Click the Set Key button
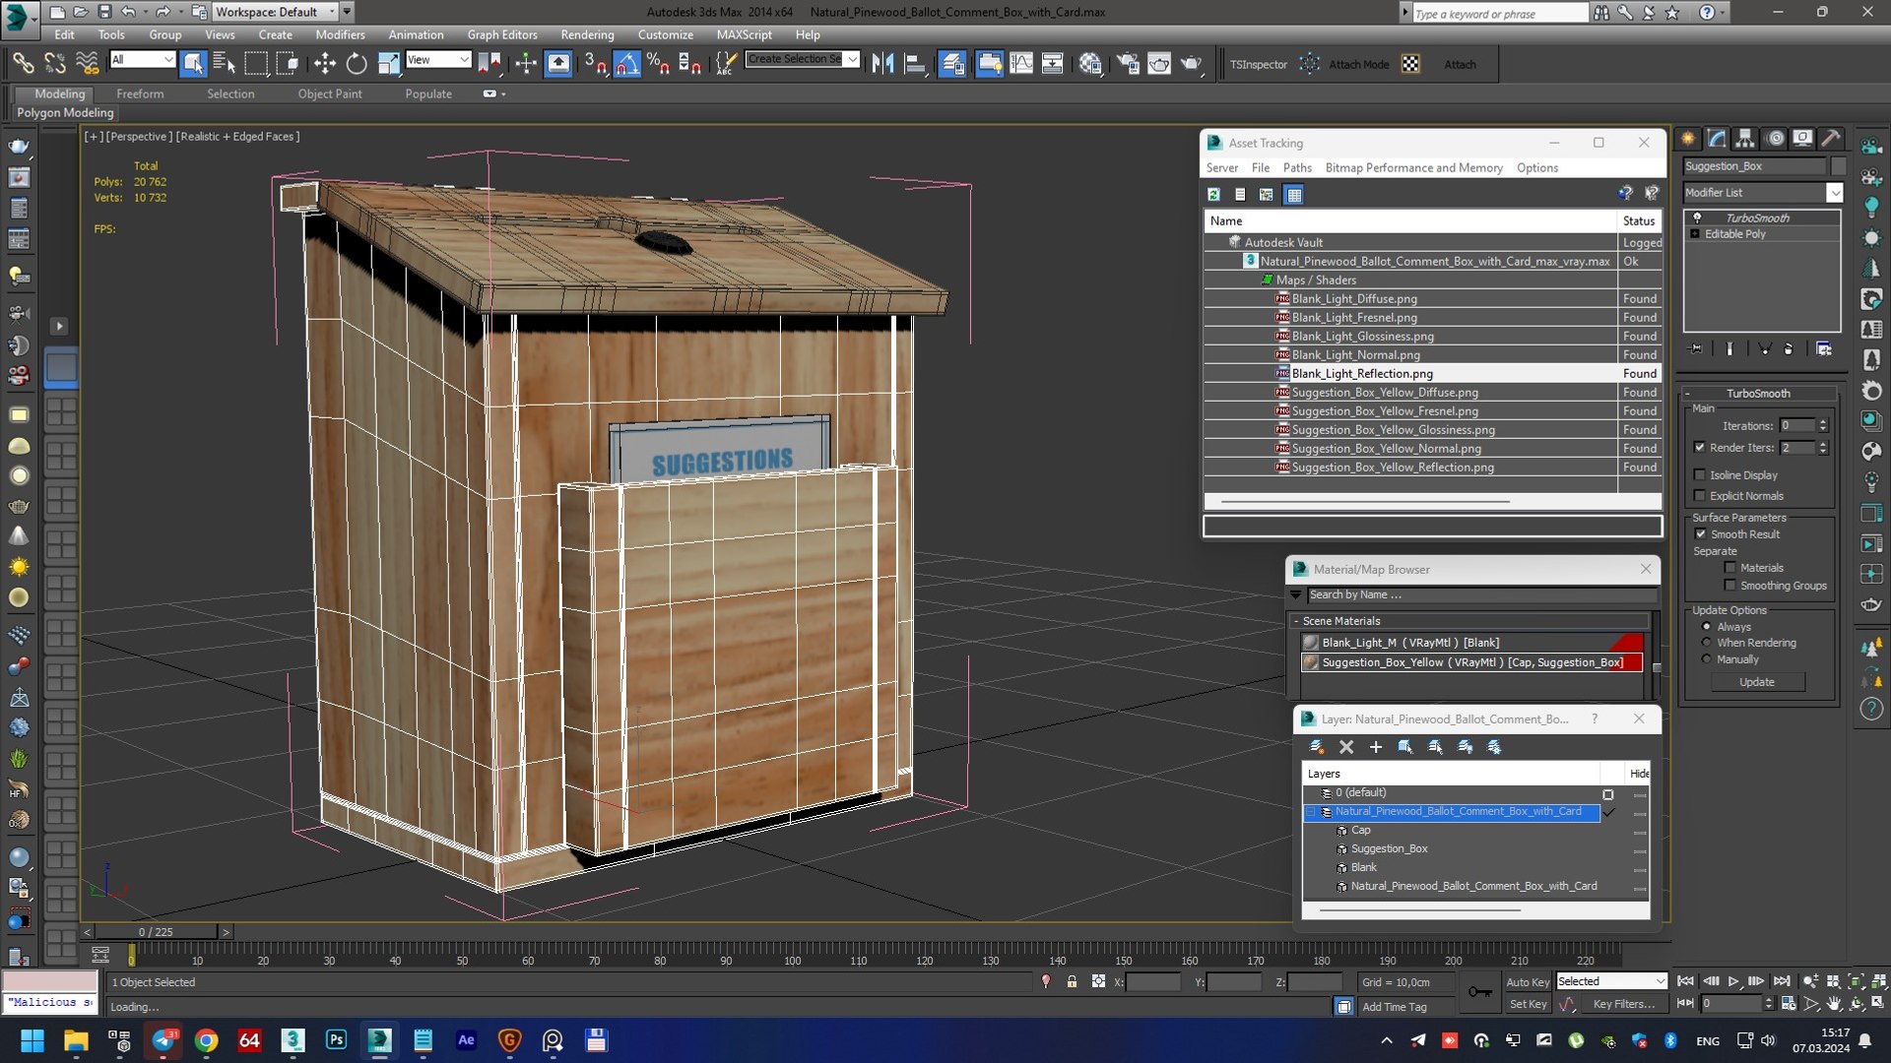 point(1527,1004)
